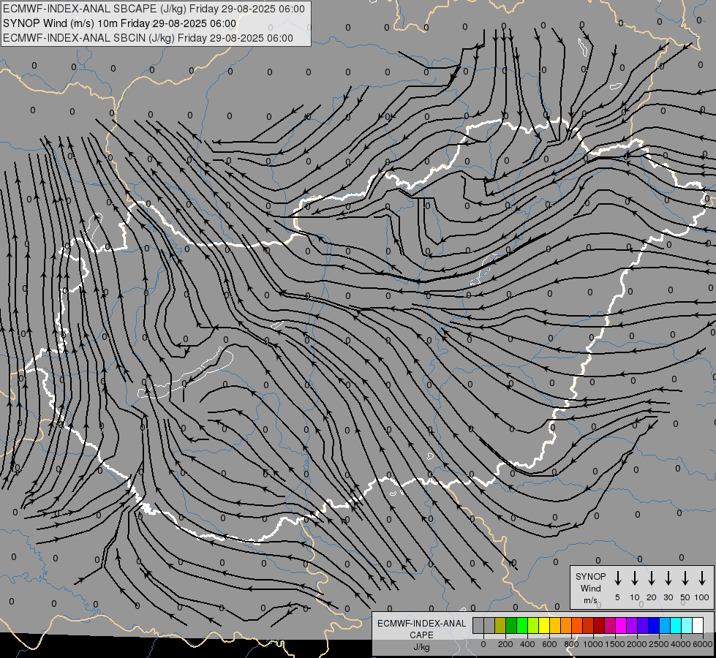Click the '100' label in wind legend

(702, 597)
